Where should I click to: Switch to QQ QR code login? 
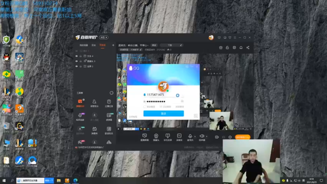coord(196,116)
